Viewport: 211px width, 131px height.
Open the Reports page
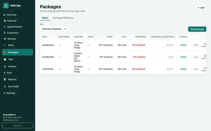[18, 79]
